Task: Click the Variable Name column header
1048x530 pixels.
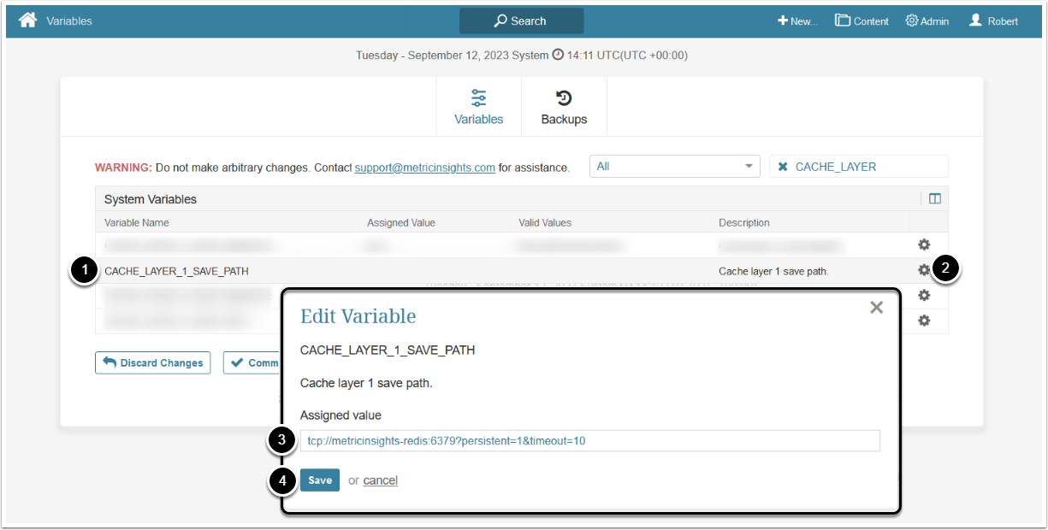Action: pos(137,222)
